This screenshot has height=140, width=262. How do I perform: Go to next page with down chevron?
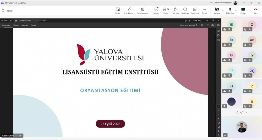(219, 119)
